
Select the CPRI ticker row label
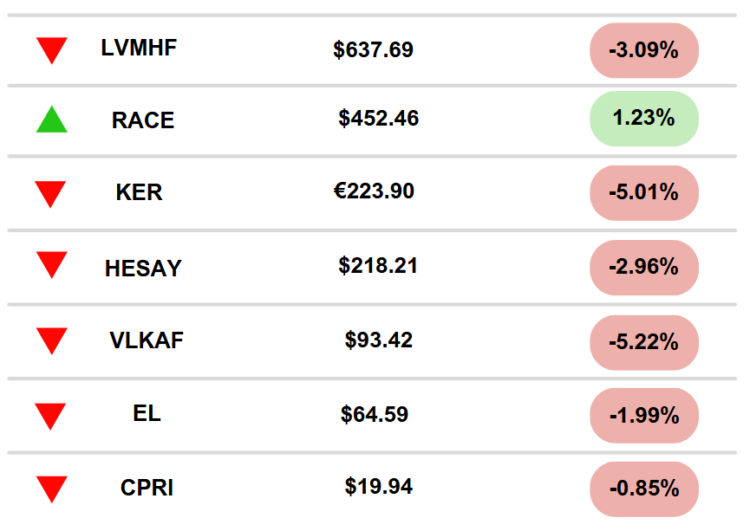click(147, 488)
